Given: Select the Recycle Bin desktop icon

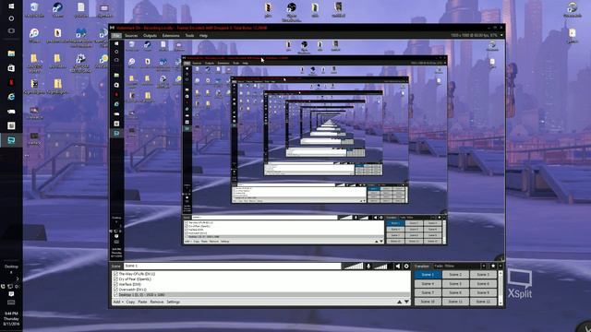Looking at the screenshot, I should [x=34, y=10].
